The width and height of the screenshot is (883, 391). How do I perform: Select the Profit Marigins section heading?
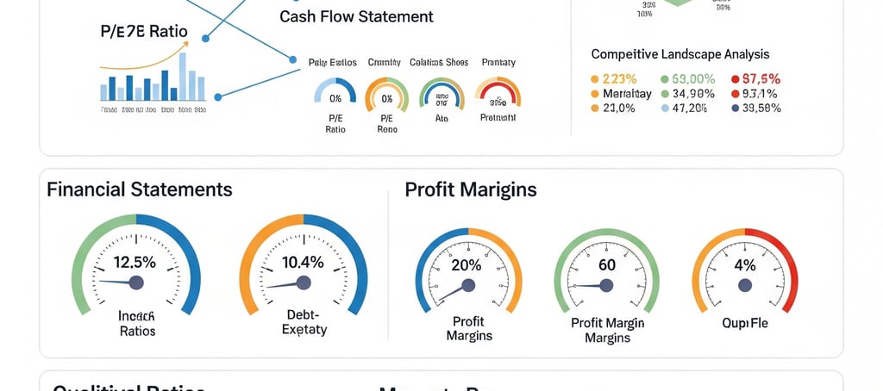tap(471, 189)
